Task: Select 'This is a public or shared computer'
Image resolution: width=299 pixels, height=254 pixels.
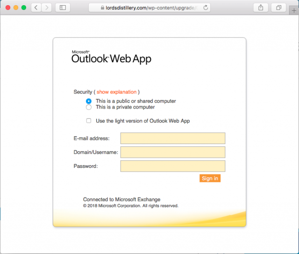Action: point(89,101)
